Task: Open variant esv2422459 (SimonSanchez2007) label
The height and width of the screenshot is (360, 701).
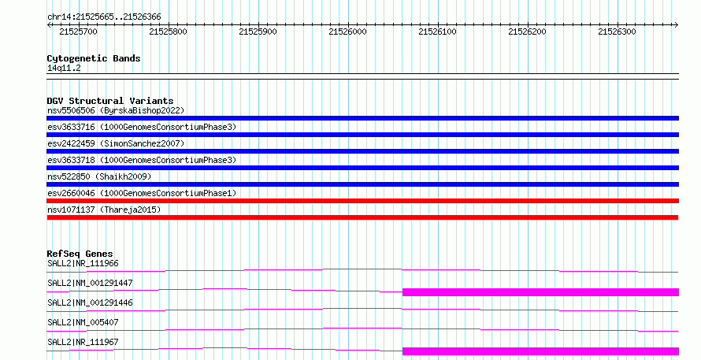Action: coord(116,143)
